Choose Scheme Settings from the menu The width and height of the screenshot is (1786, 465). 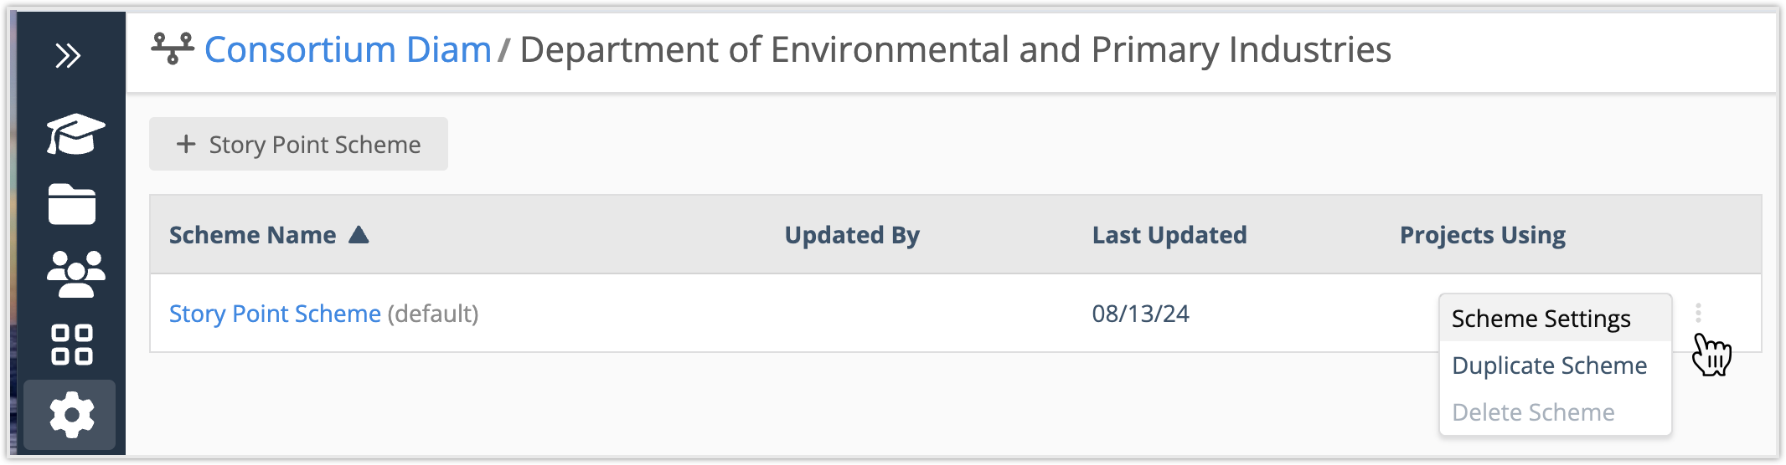tap(1541, 319)
